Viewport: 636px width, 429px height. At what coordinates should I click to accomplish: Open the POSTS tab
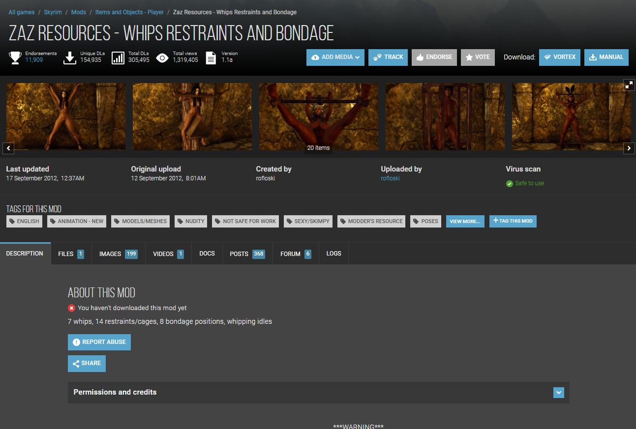click(247, 254)
